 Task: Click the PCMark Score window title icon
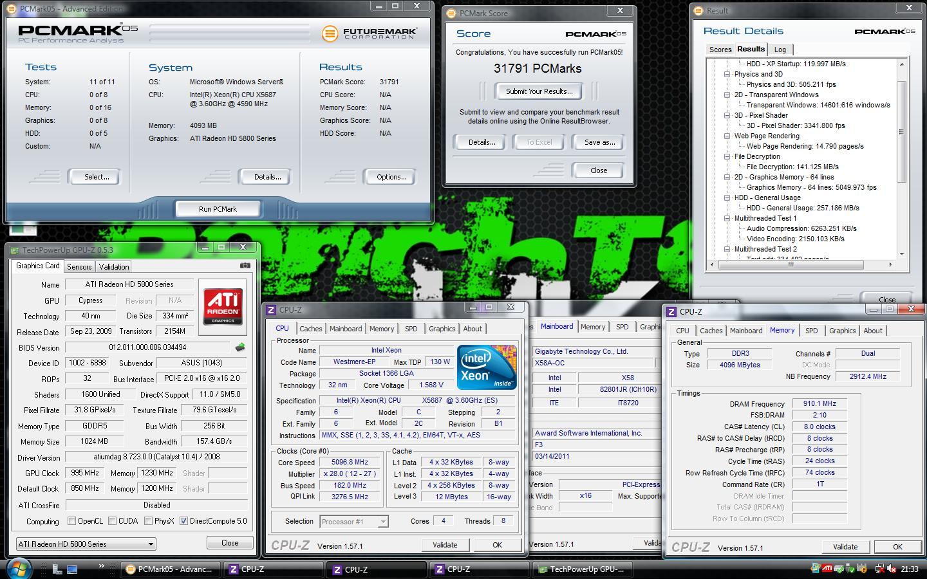(x=451, y=13)
